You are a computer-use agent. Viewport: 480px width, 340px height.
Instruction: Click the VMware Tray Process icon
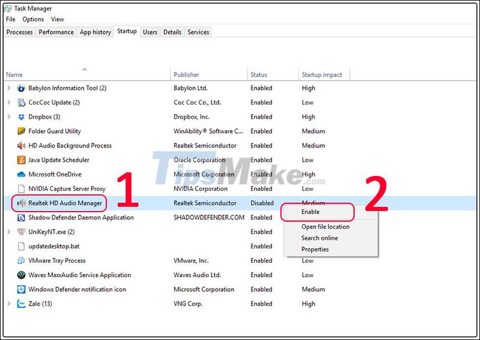coord(21,261)
